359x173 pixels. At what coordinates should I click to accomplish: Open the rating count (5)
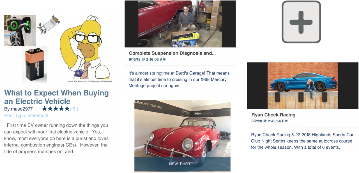(74, 109)
